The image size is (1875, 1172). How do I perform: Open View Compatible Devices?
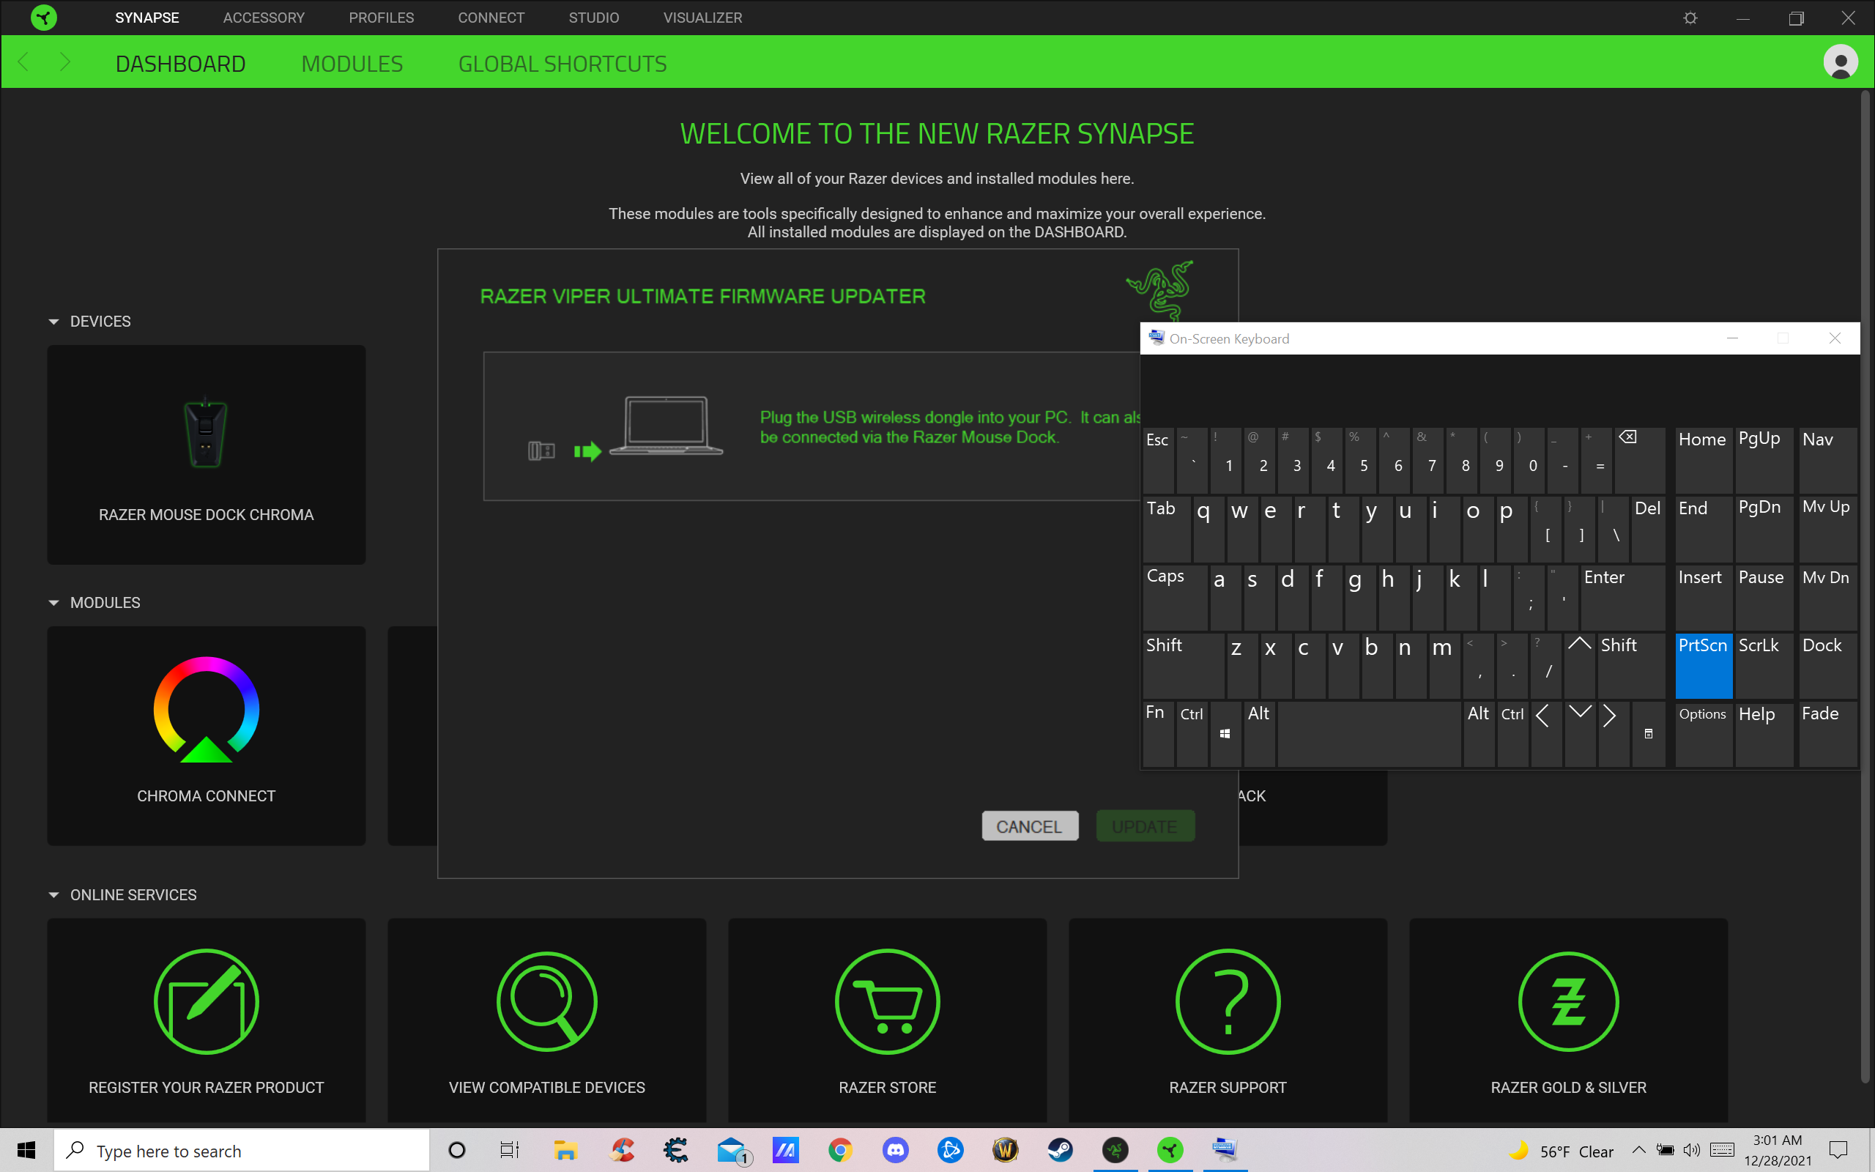point(546,1020)
